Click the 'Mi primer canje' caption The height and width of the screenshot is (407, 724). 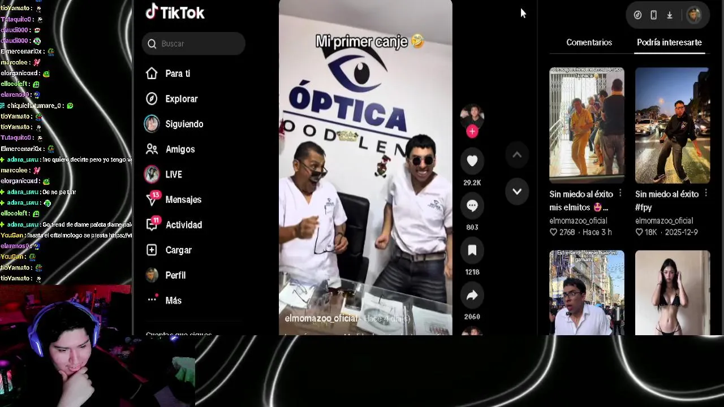pyautogui.click(x=369, y=41)
